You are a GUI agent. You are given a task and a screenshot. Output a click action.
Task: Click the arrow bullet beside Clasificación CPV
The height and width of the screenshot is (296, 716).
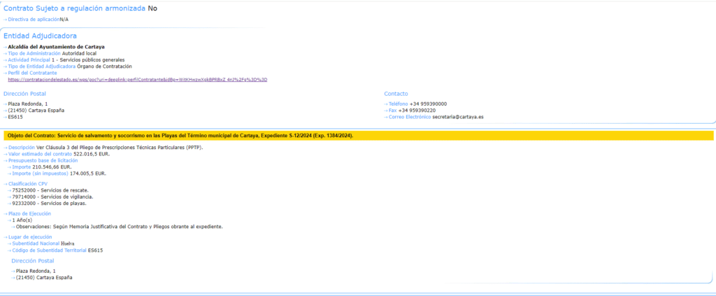pos(5,183)
